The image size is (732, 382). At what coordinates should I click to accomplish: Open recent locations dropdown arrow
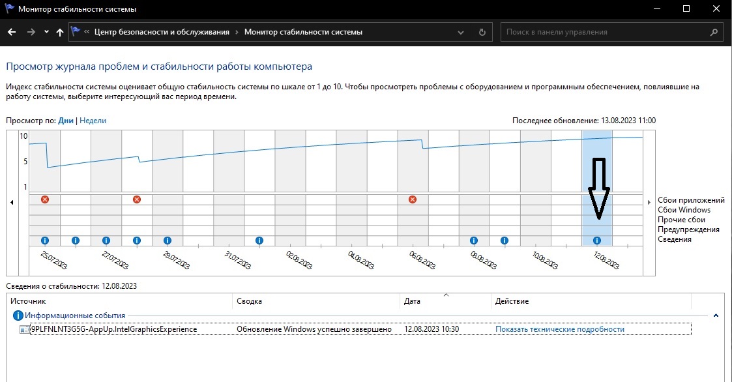click(46, 32)
